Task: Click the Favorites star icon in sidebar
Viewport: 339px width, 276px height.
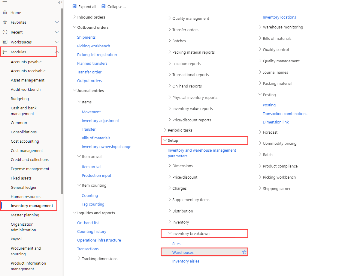Action: click(x=5, y=22)
